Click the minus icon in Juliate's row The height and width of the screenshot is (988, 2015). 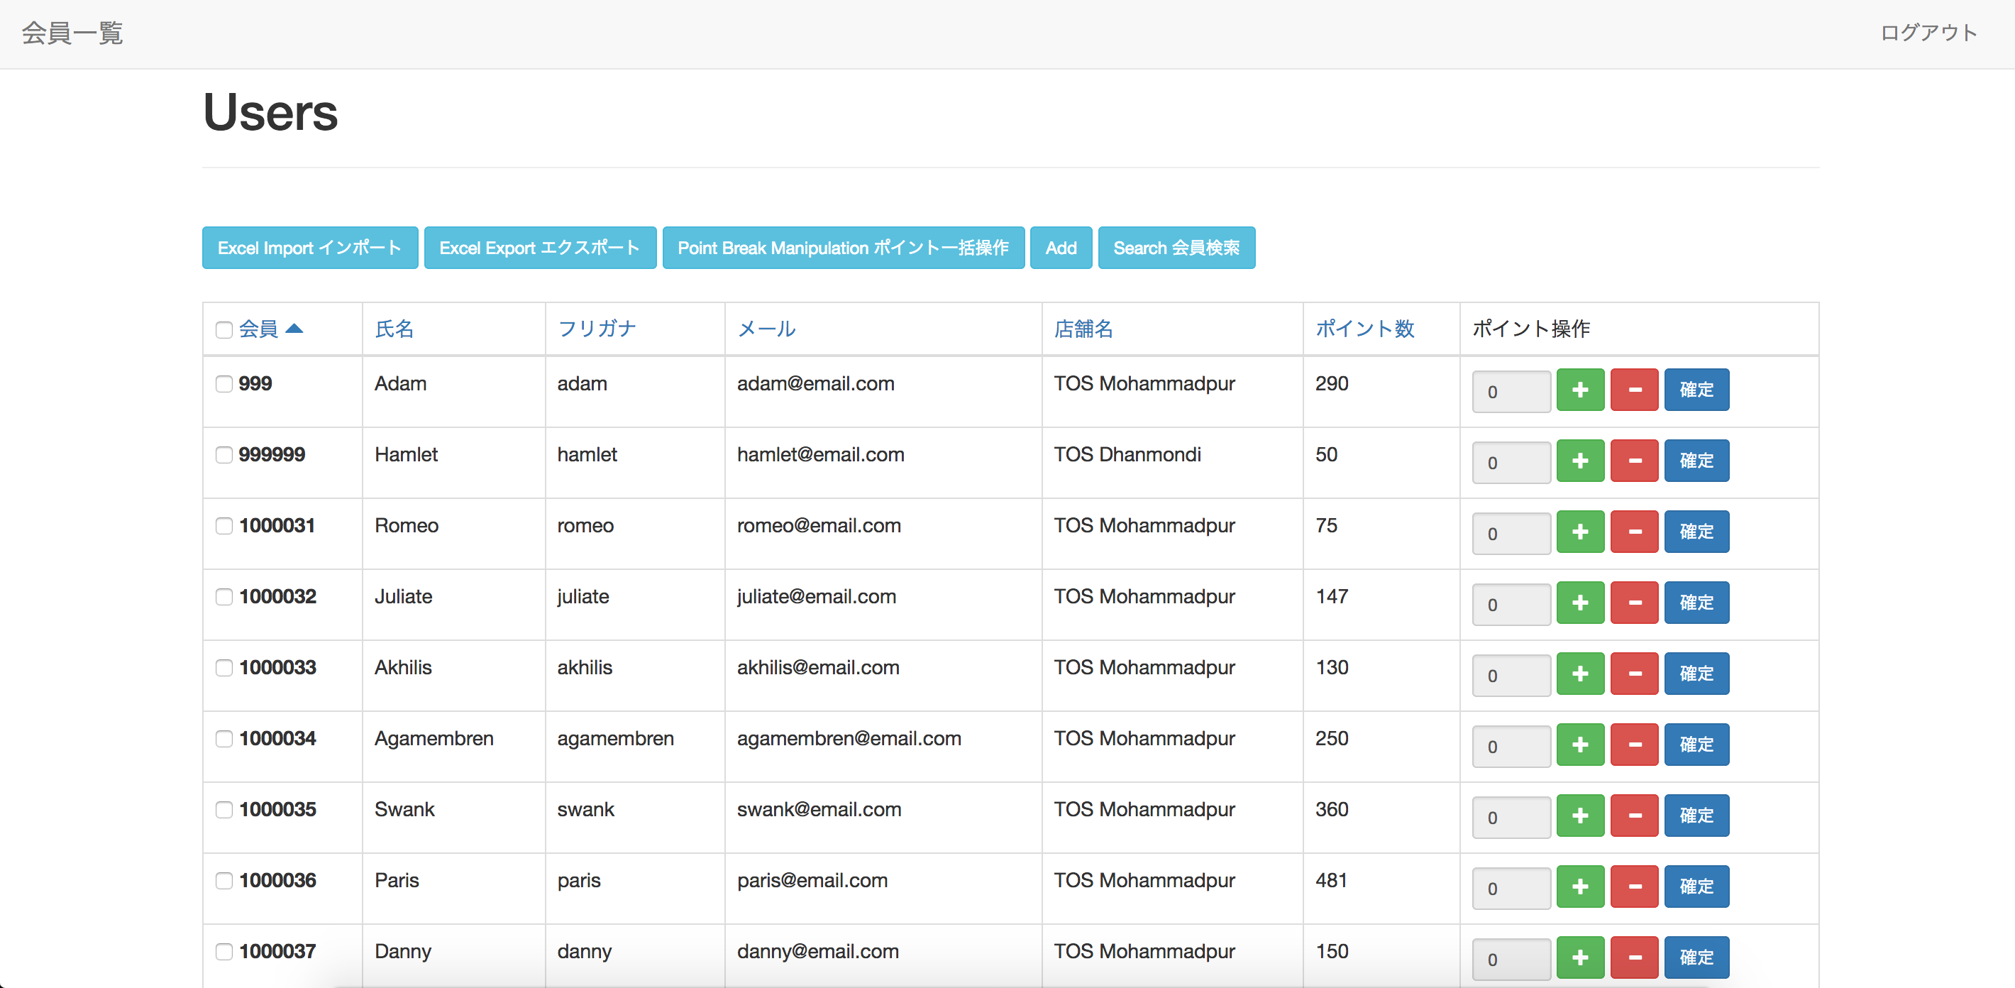click(x=1634, y=603)
